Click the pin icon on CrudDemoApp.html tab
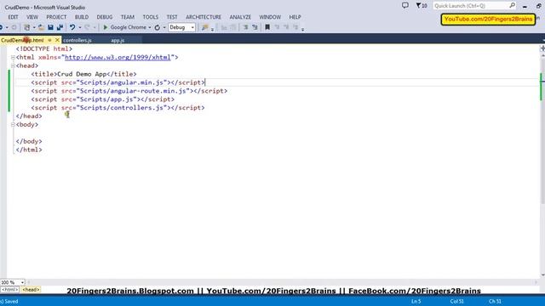Viewport: 545px width, 306px height. pos(49,40)
